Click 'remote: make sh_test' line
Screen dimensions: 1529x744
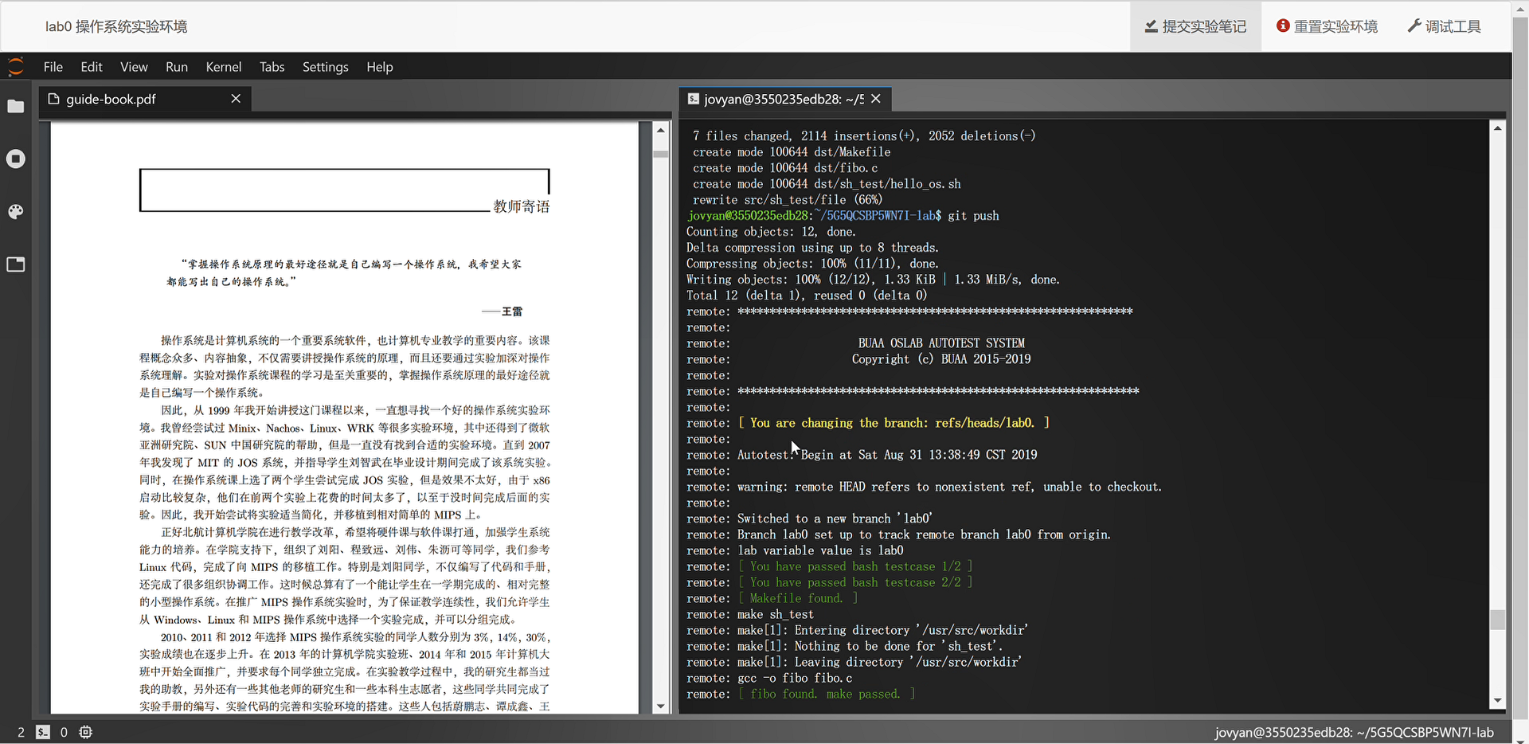click(750, 614)
